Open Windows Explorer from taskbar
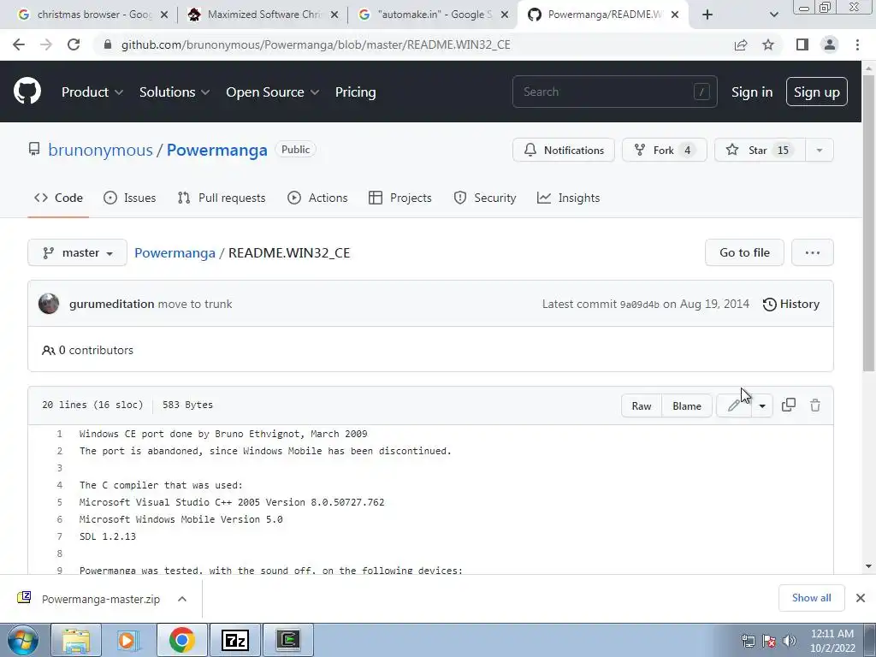Image resolution: width=876 pixels, height=657 pixels. [76, 640]
